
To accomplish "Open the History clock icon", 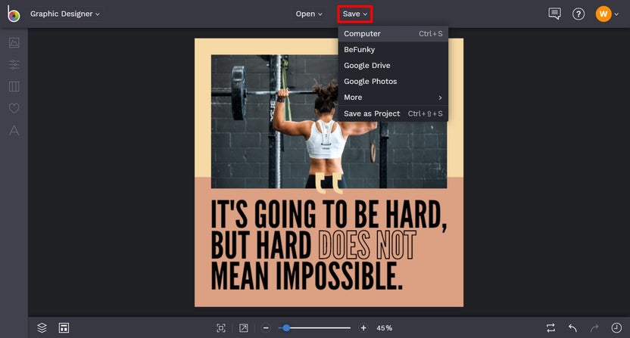I will tap(616, 328).
